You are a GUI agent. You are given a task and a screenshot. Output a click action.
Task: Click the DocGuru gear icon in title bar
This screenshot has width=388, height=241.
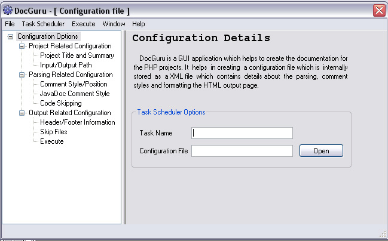(8, 10)
